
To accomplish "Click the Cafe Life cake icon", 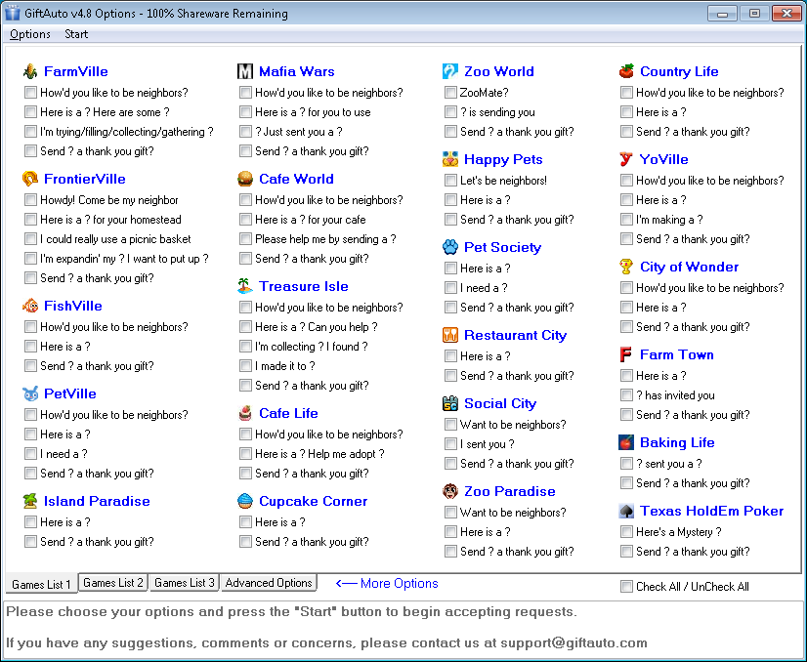I will point(245,413).
